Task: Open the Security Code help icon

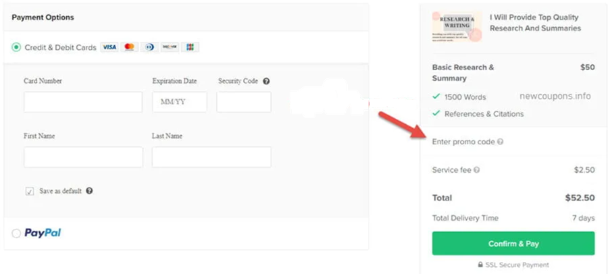Action: tap(266, 81)
